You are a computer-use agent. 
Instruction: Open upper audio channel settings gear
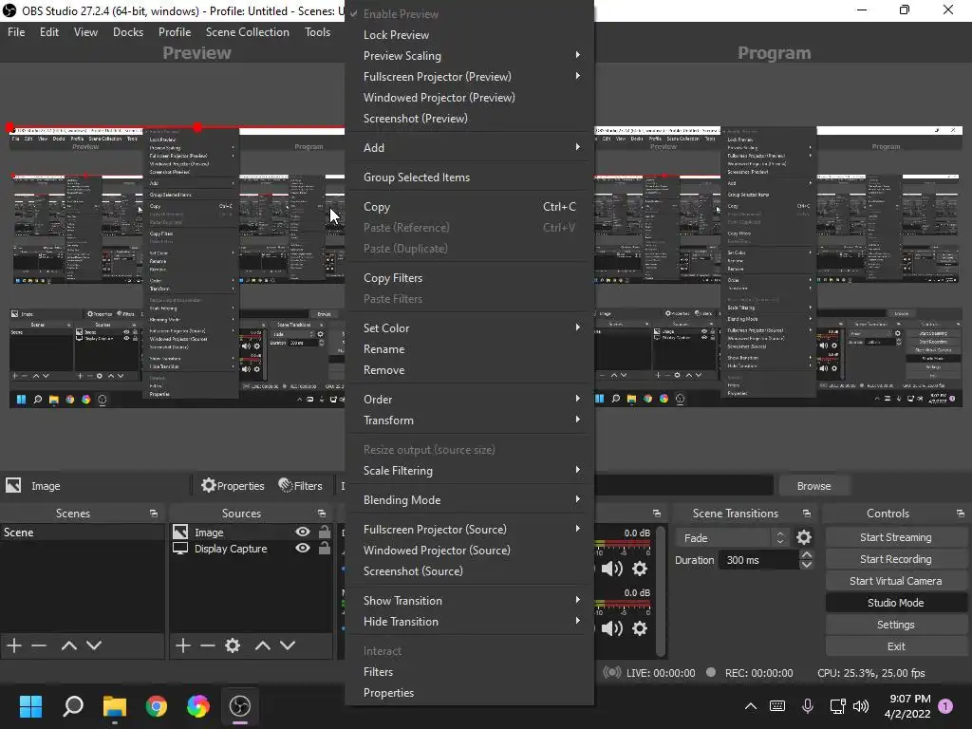640,569
